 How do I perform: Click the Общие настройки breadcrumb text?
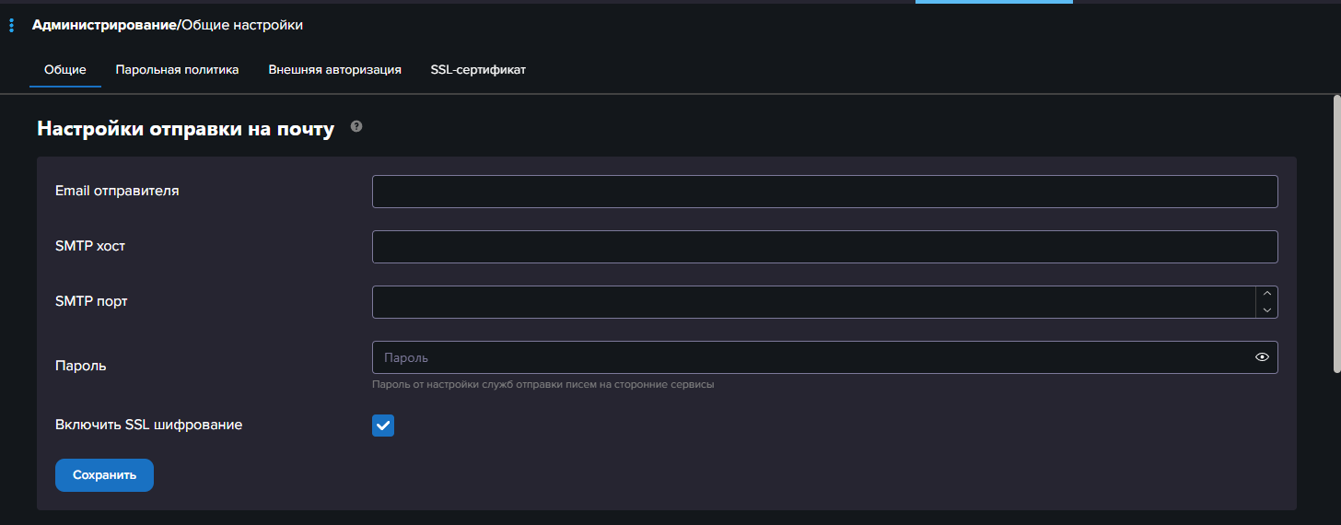coord(242,25)
